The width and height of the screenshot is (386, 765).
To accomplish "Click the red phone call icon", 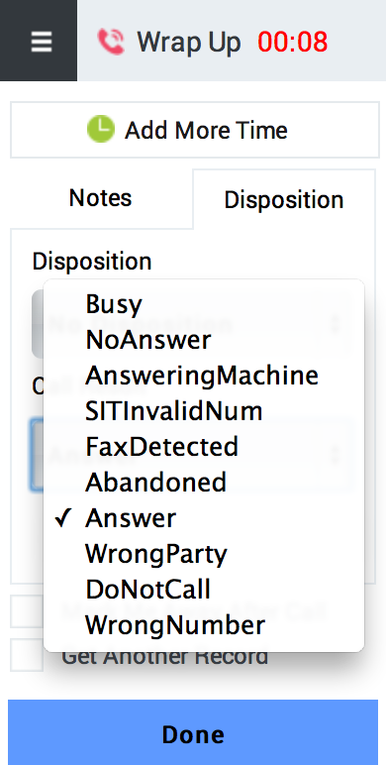I will 111,42.
